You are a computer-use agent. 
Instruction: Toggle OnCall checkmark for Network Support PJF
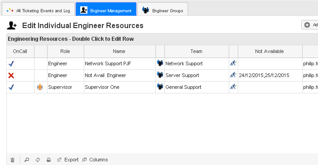[x=11, y=64]
